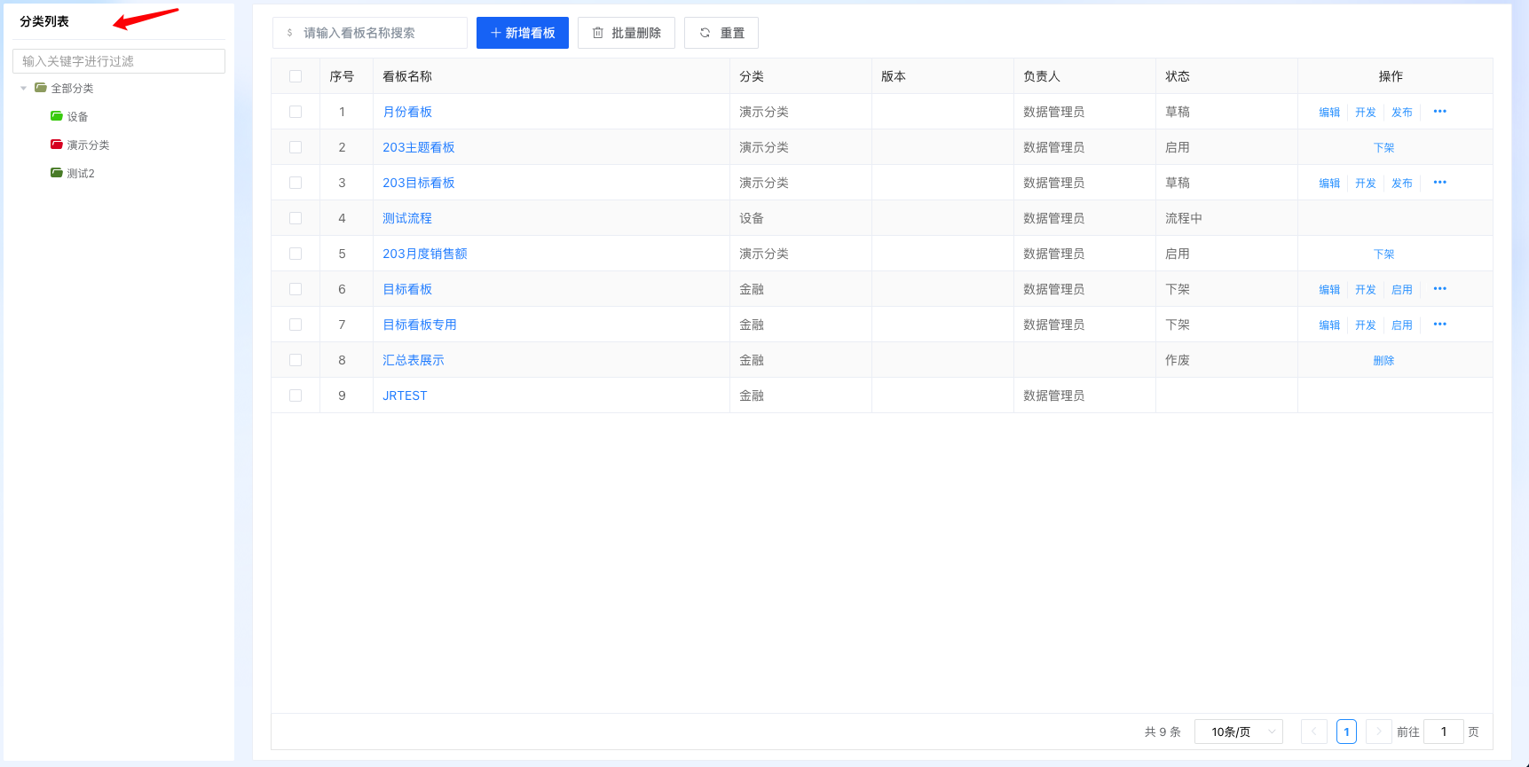Image resolution: width=1529 pixels, height=767 pixels.
Task: Click 发布 for the 月份看板 row
Action: (1401, 113)
